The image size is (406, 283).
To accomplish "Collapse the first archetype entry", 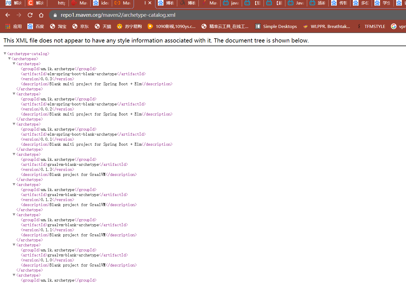I will 14,63.
